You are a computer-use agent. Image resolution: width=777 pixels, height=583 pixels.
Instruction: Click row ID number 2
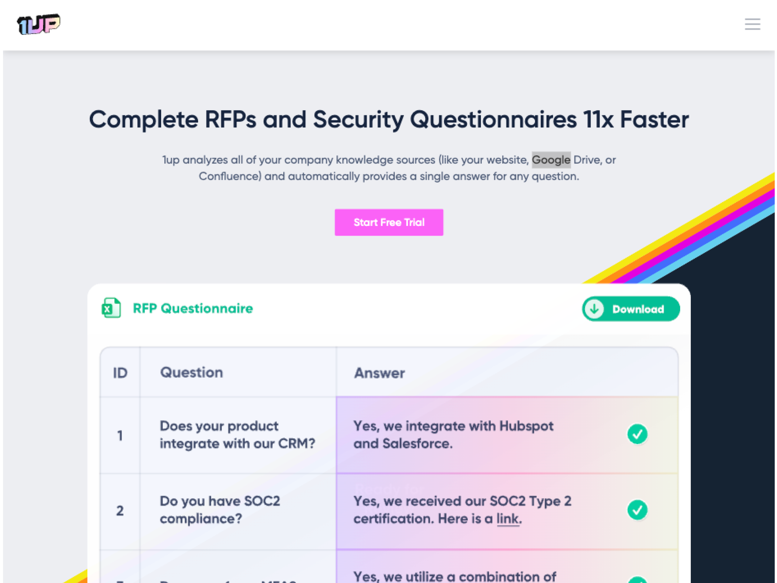(120, 511)
